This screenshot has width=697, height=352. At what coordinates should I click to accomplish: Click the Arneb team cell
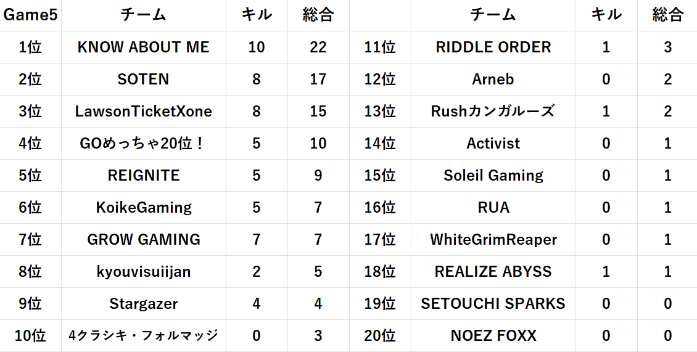pyautogui.click(x=493, y=80)
